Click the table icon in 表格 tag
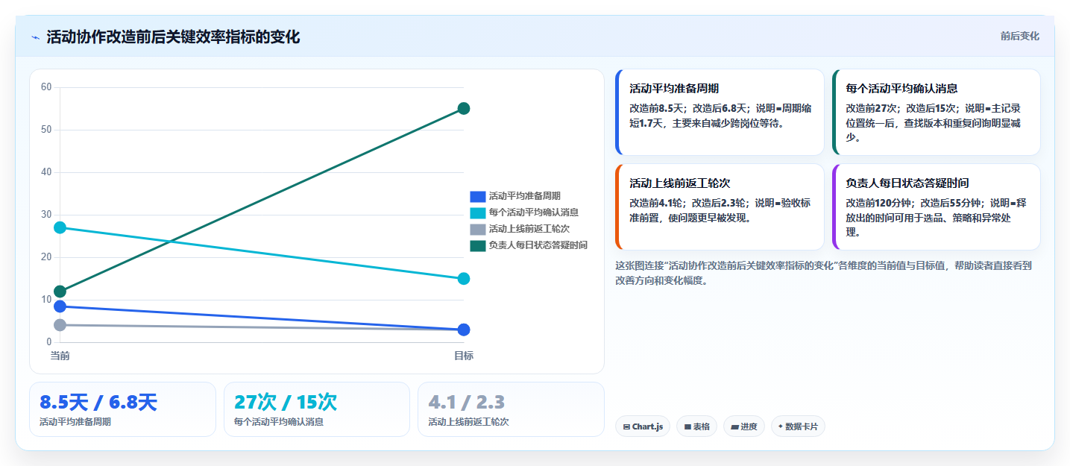 pos(687,427)
